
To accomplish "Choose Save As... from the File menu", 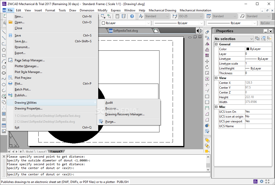I will click(53, 41).
